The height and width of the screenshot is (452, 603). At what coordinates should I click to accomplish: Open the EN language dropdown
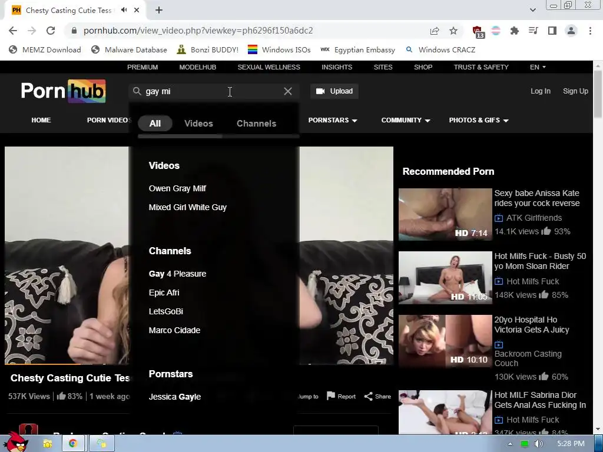tap(538, 67)
